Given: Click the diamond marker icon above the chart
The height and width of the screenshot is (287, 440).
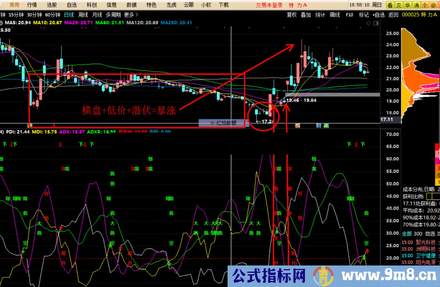Looking at the screenshot, I should [x=369, y=23].
